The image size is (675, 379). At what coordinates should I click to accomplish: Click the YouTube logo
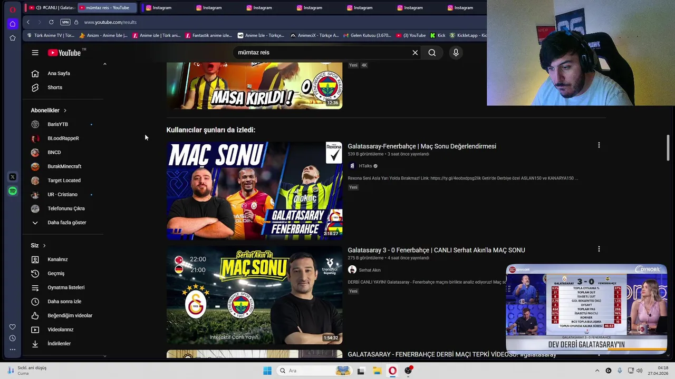[x=64, y=53]
